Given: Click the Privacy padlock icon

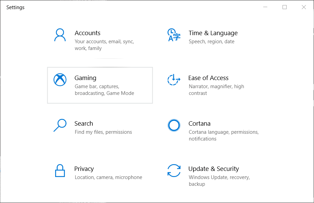Looking at the screenshot, I should coord(60,171).
